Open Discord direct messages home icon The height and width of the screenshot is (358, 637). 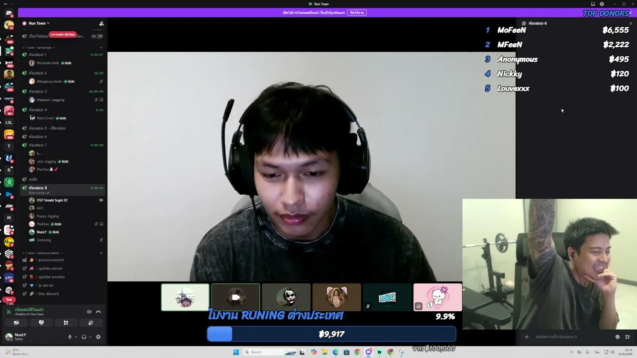point(9,13)
